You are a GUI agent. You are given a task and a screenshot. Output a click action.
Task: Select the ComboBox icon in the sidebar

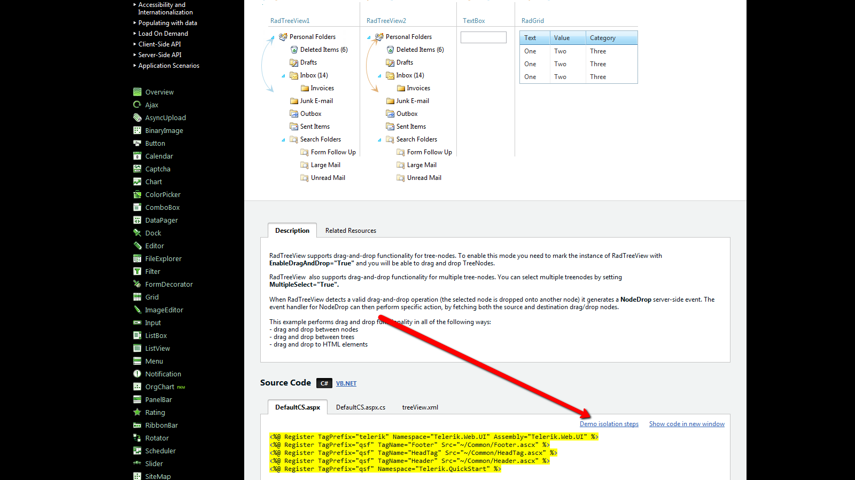pyautogui.click(x=137, y=207)
